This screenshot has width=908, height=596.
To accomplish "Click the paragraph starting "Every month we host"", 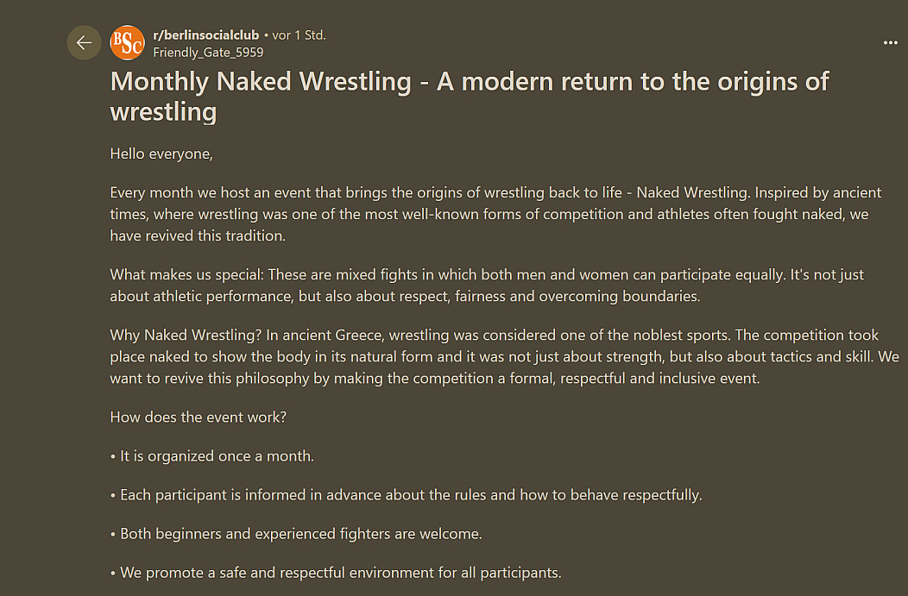I will 495,213.
